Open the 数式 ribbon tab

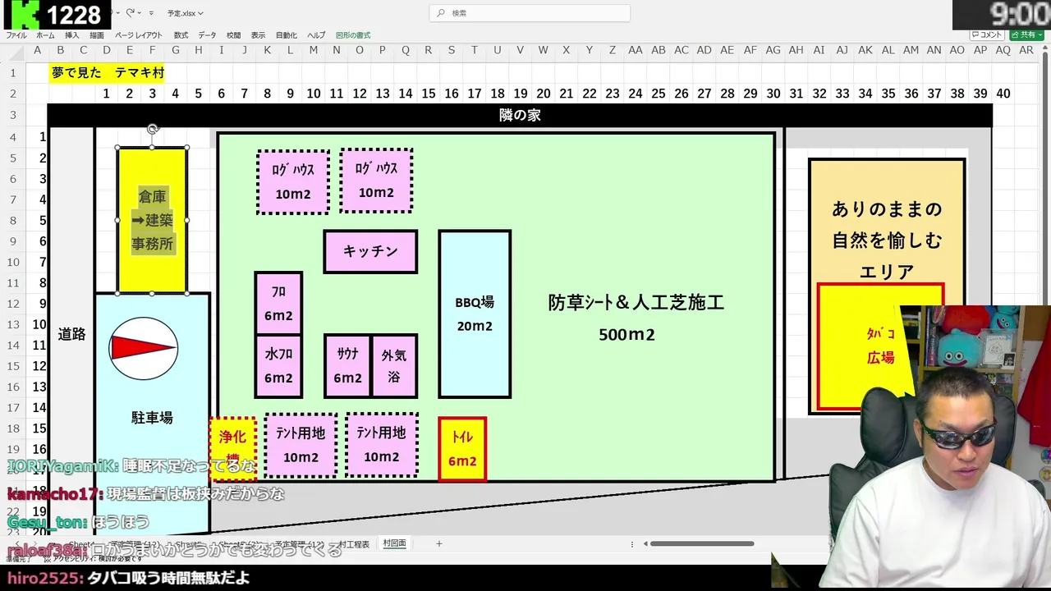pyautogui.click(x=181, y=35)
